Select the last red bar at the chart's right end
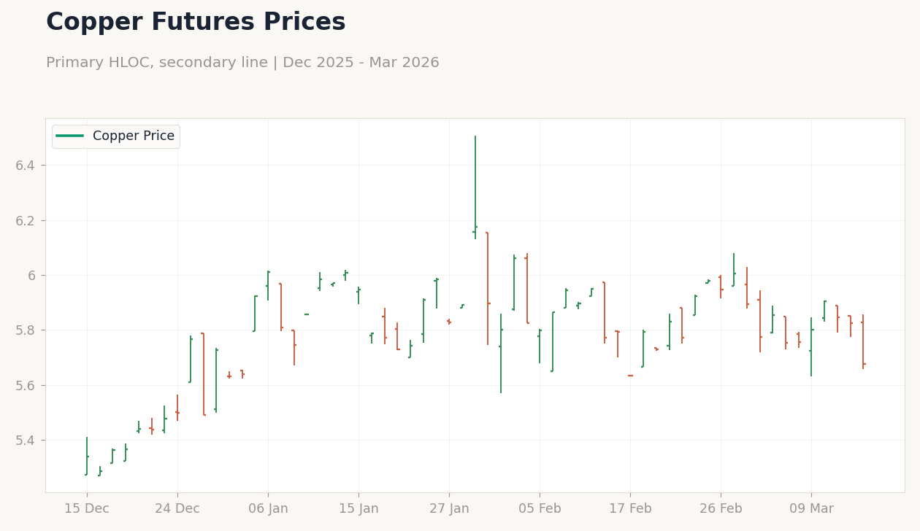 [x=863, y=341]
